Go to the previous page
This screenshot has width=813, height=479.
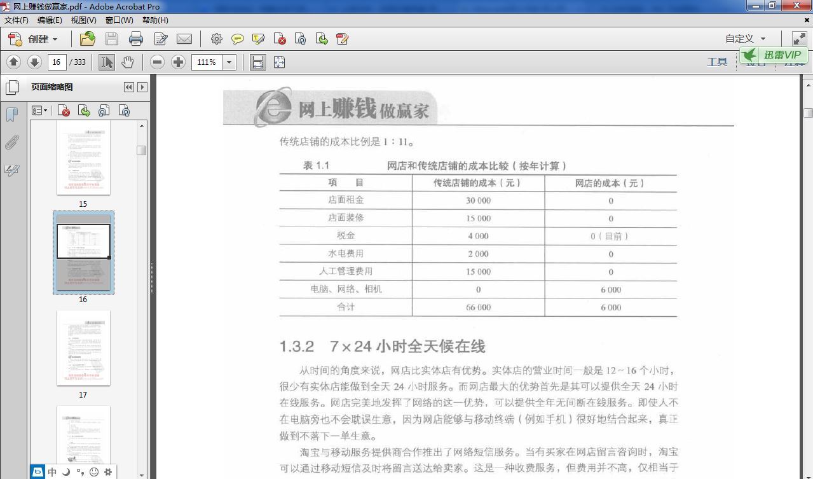pyautogui.click(x=14, y=62)
